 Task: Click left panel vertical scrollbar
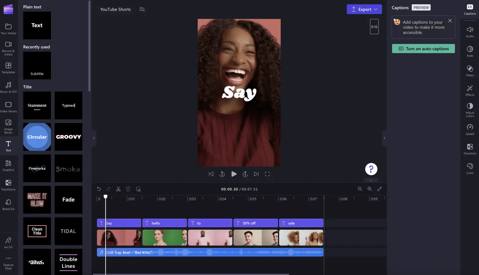click(89, 46)
